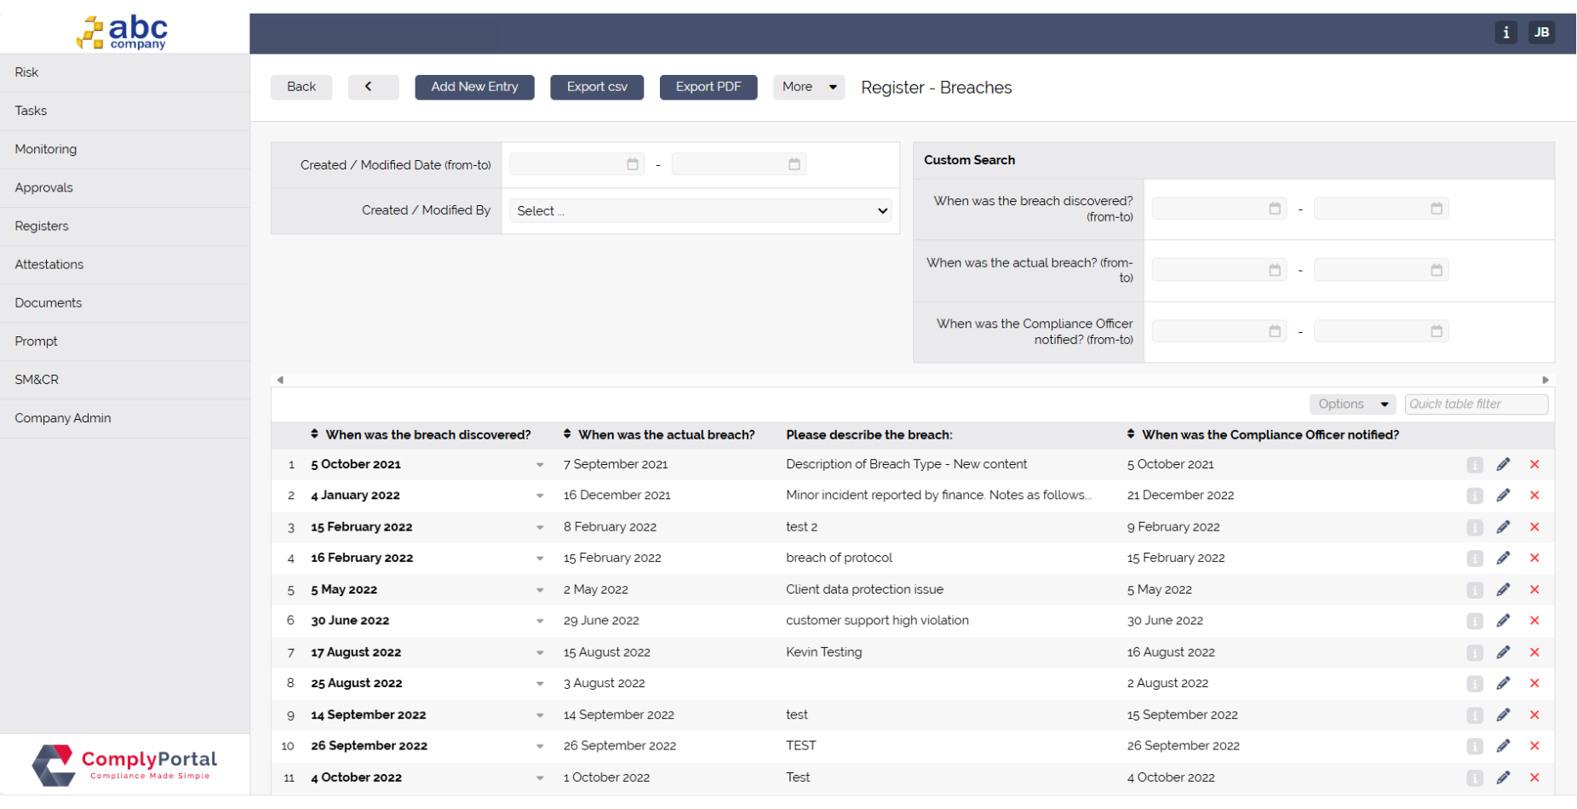Open the Attestations sidebar section
Viewport: 1577px width, 809px height.
coord(49,264)
